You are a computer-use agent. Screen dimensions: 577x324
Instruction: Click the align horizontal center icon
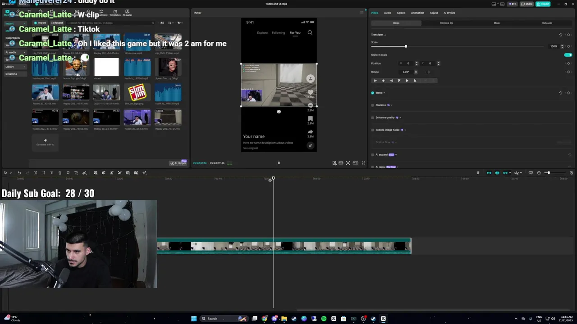383,81
